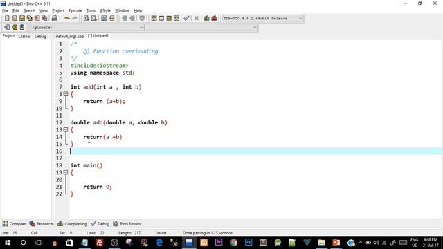This screenshot has width=443, height=249.
Task: Click the Close file toolbar icon
Action: 37,19
